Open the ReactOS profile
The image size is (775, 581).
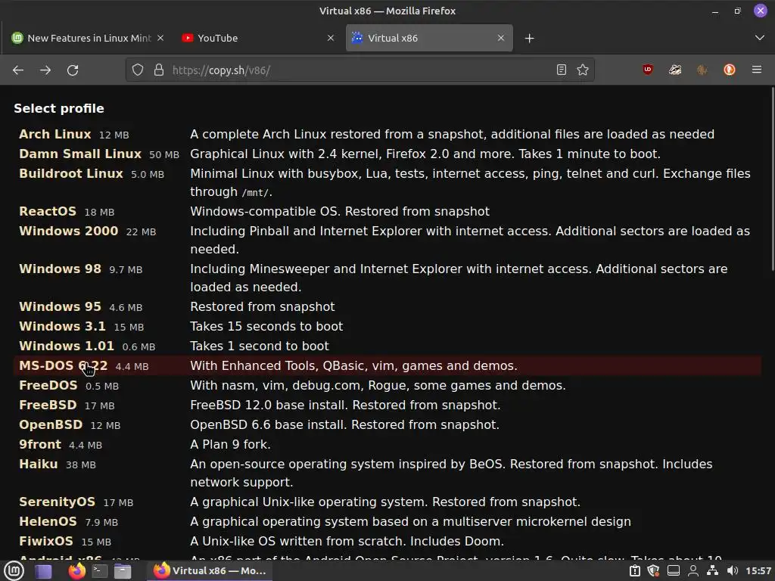[x=48, y=212]
